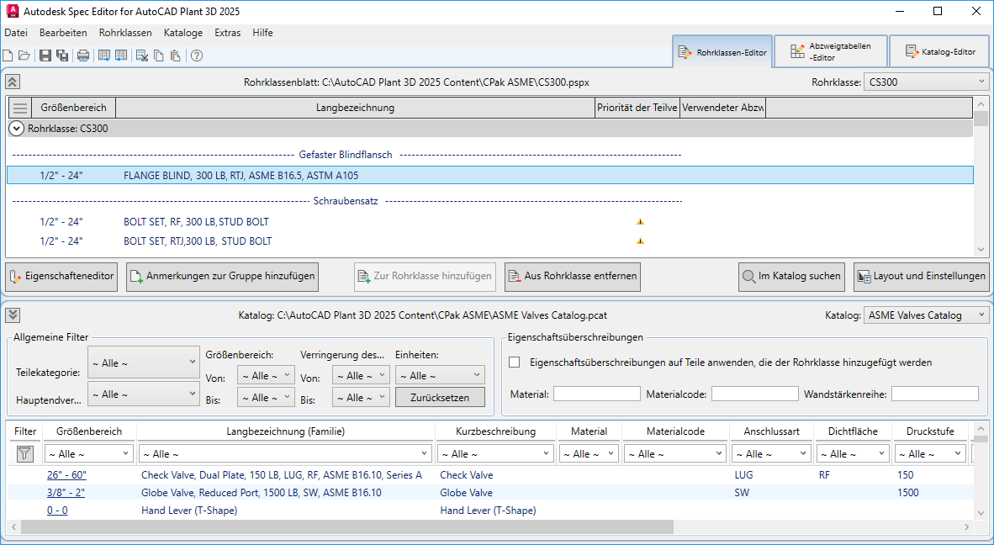This screenshot has height=545, width=994.
Task: Click the spec sheet scrollbar down arrow
Action: (981, 250)
